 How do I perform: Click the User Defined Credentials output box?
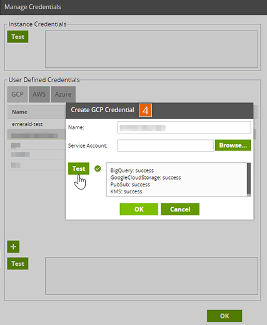click(x=151, y=276)
